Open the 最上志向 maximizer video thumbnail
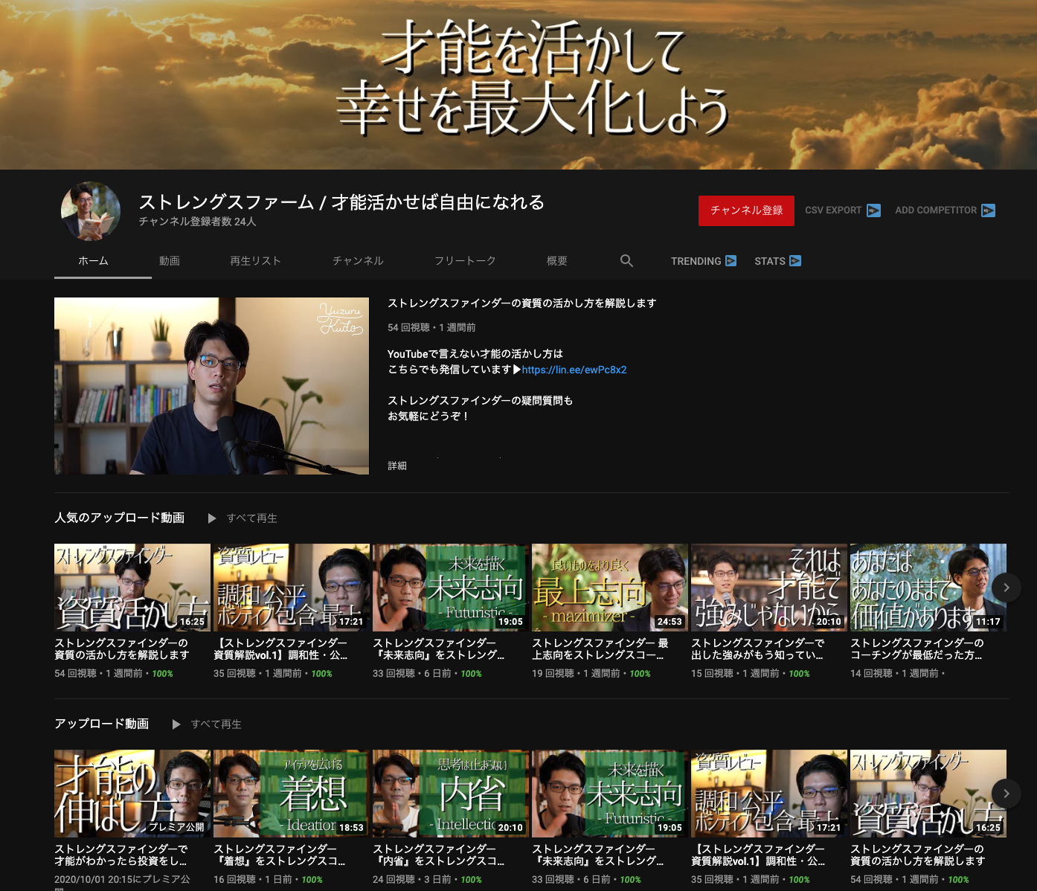 point(609,588)
